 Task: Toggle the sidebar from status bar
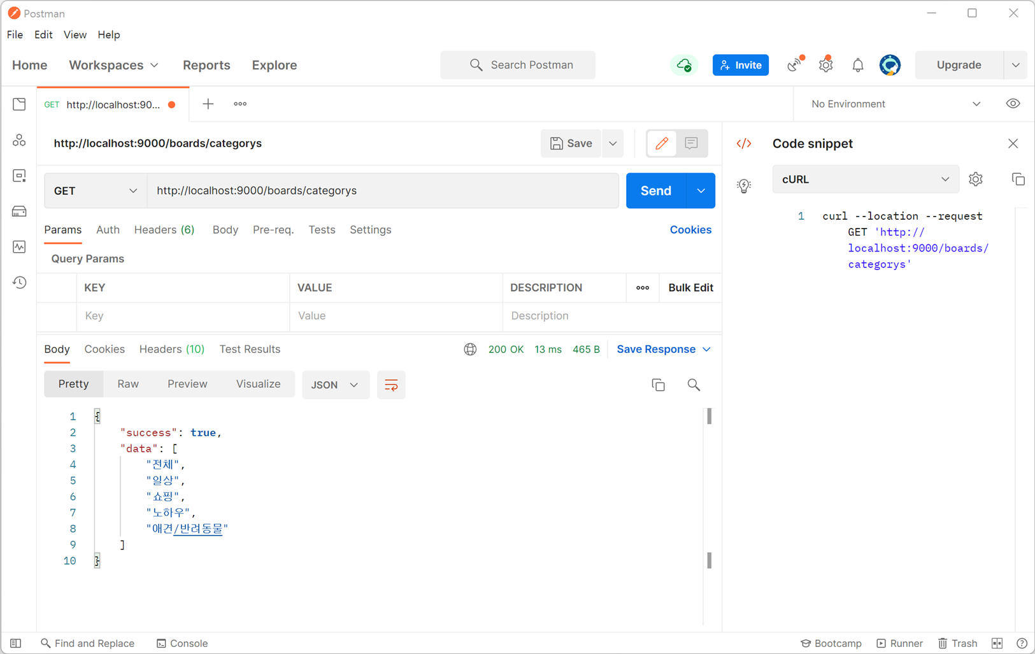tap(16, 643)
